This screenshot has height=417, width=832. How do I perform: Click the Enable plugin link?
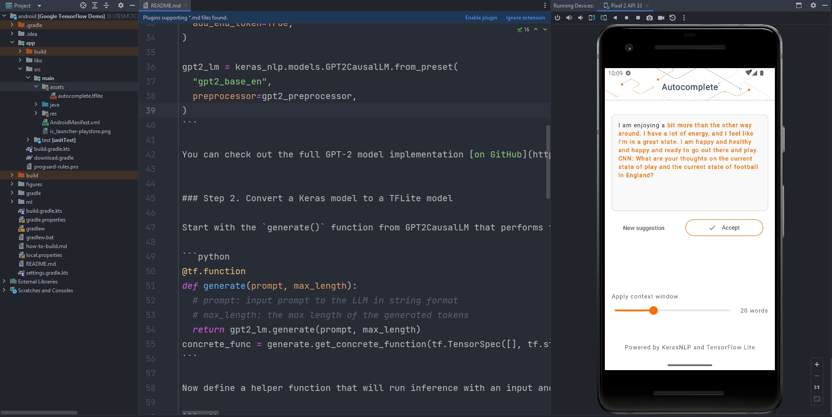[x=481, y=18]
